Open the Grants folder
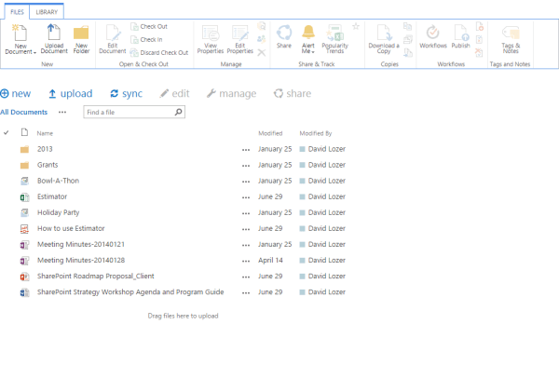This screenshot has height=392, width=559. 48,165
